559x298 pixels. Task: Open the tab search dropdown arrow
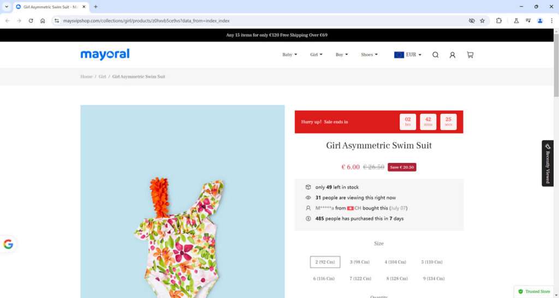[7, 7]
